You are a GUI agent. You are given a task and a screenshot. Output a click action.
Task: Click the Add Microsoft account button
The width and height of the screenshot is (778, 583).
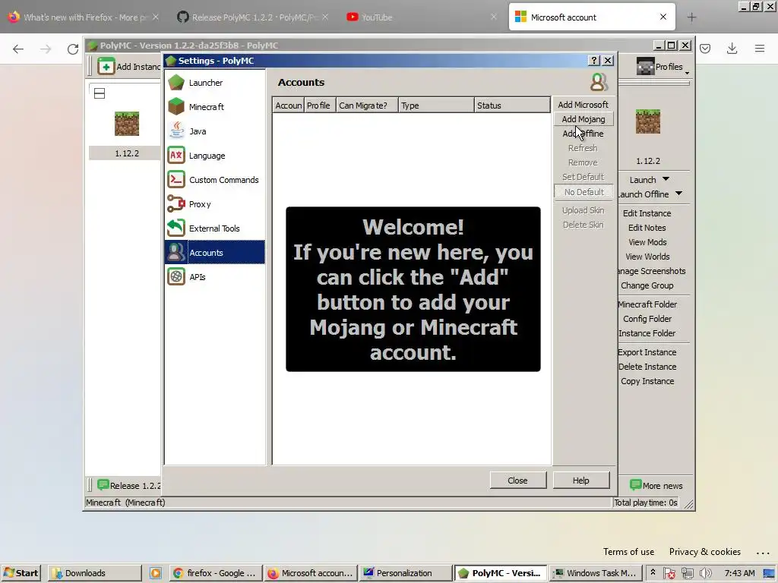[583, 105]
